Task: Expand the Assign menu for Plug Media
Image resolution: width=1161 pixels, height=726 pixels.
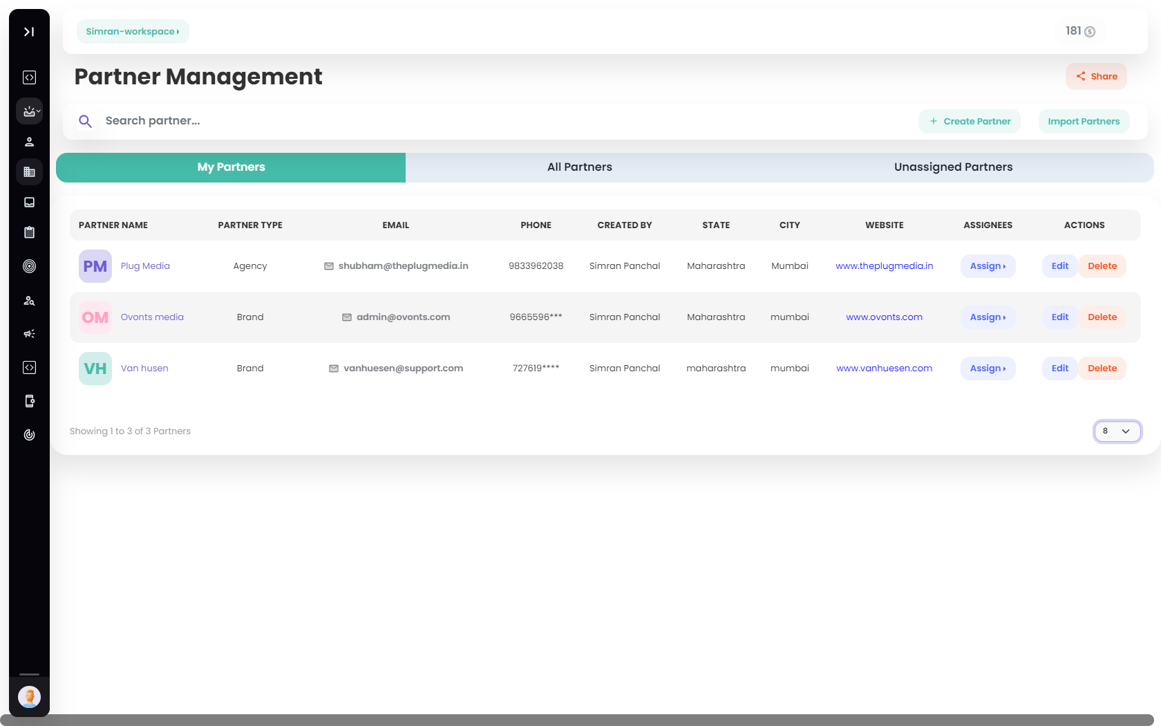Action: tap(988, 266)
